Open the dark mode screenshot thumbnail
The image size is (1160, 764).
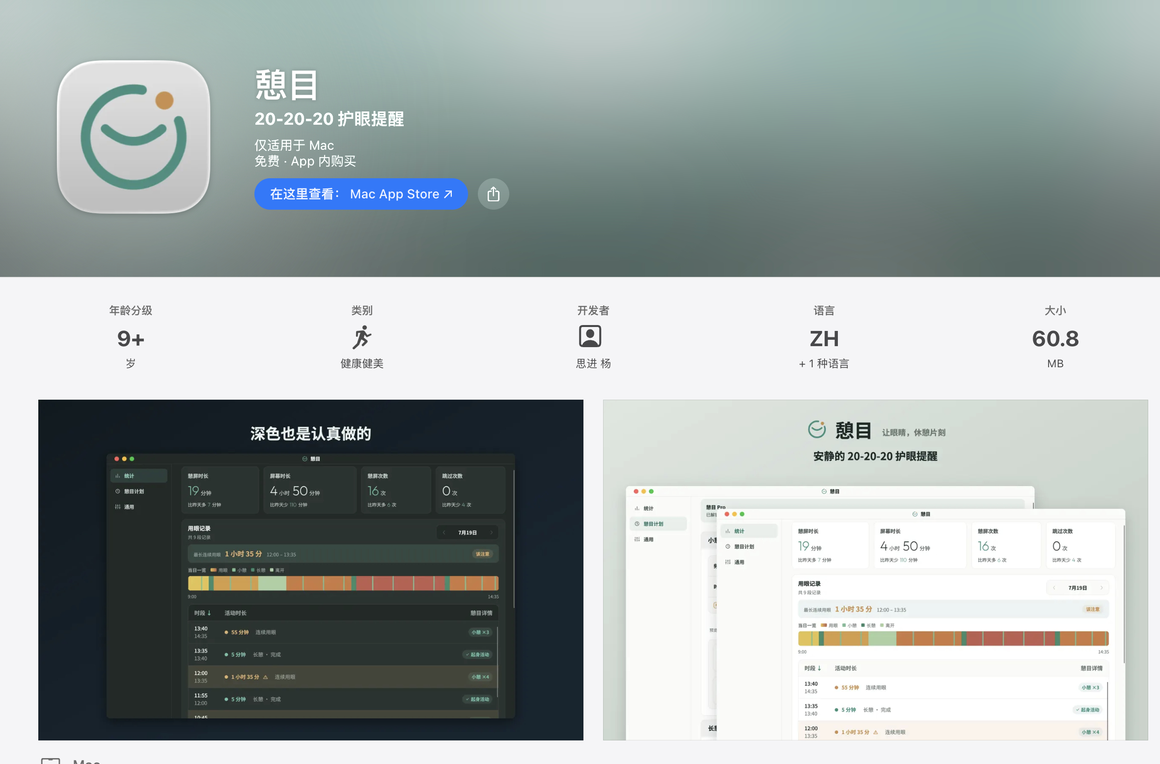[x=311, y=570]
